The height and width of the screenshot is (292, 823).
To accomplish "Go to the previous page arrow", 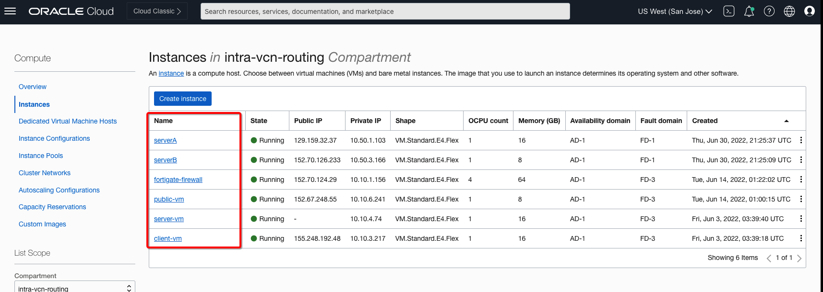I will (769, 258).
